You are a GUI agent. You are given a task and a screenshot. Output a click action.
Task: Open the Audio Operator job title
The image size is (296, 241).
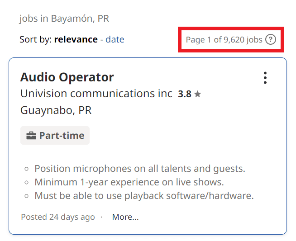67,77
